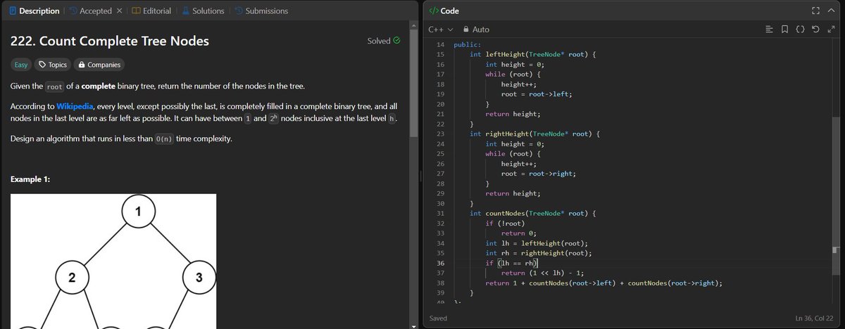
Task: Click the Ln 36, Col 22 cursor indicator
Action: coord(815,318)
